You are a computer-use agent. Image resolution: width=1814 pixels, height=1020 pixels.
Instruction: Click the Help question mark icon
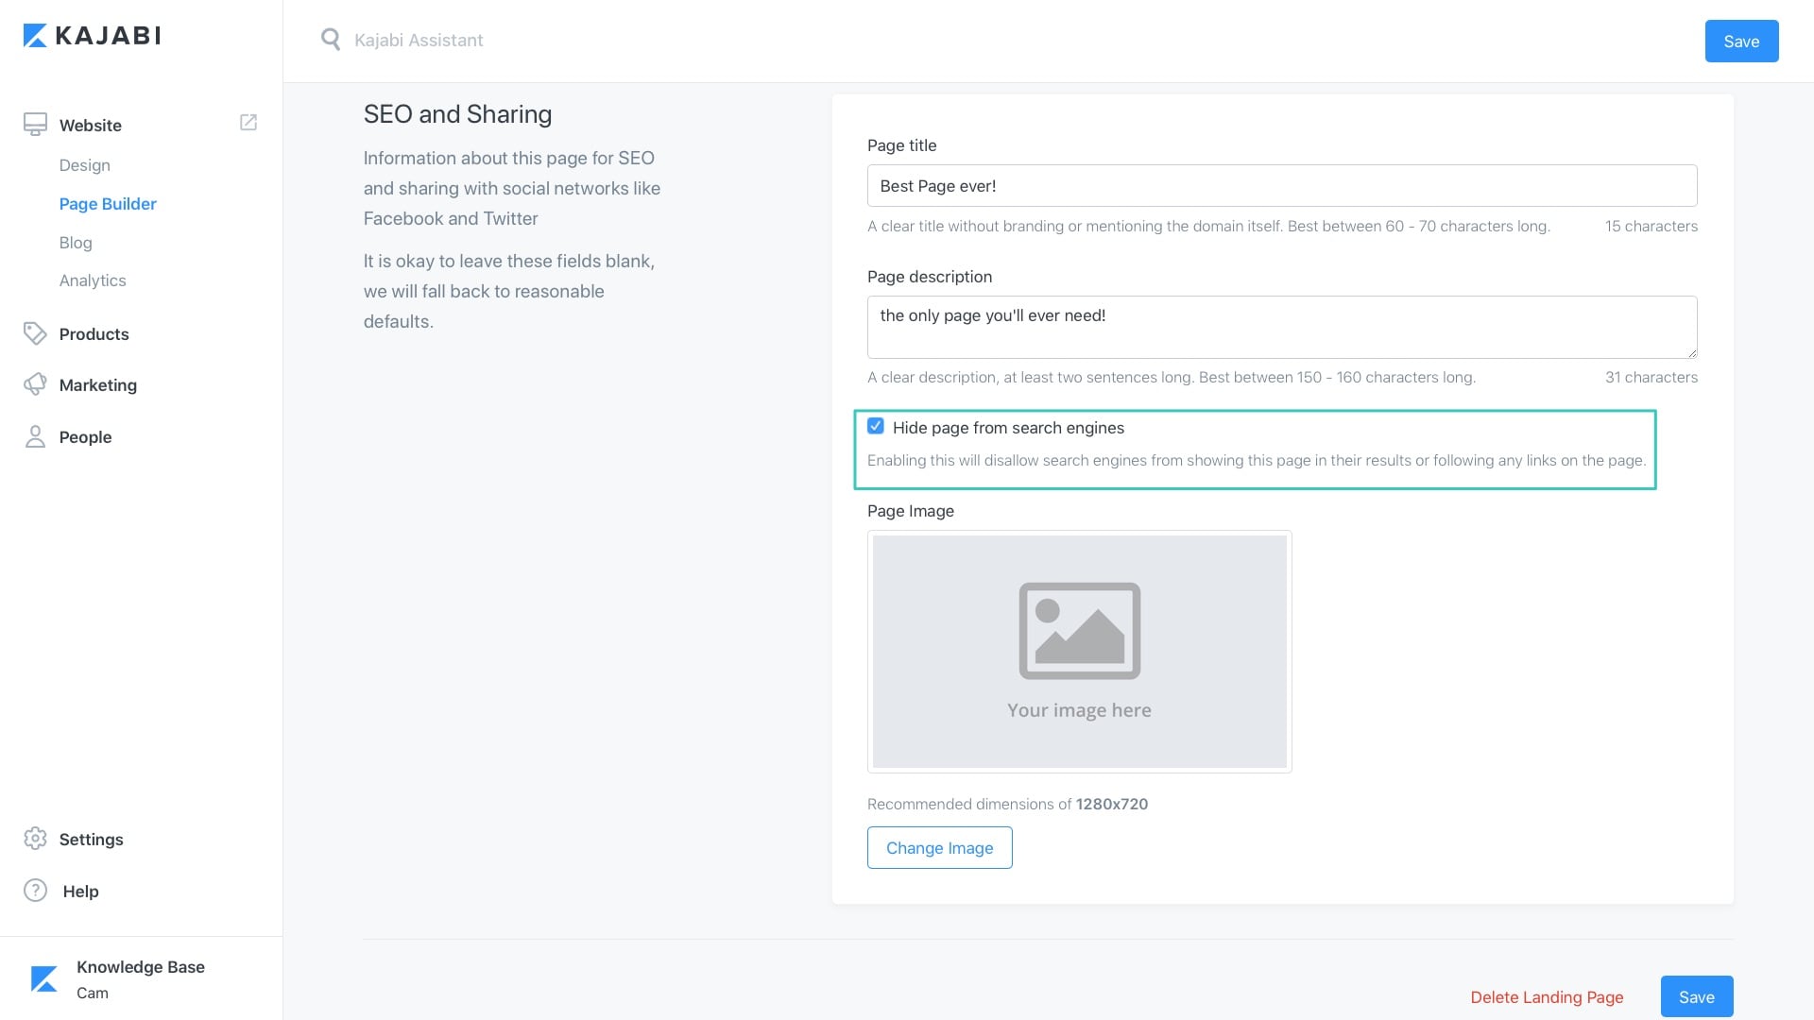coord(35,891)
